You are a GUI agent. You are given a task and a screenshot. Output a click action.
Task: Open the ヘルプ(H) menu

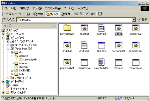click(x=83, y=8)
